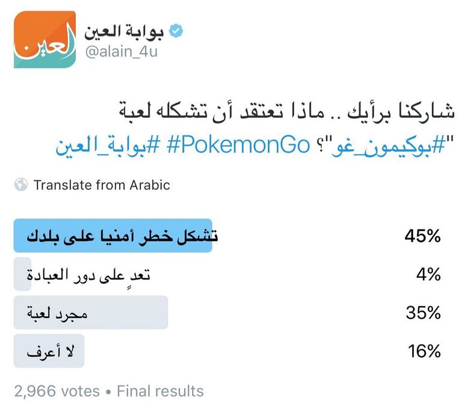The image size is (462, 406).
Task: Click the 35% result label
Action: (422, 313)
